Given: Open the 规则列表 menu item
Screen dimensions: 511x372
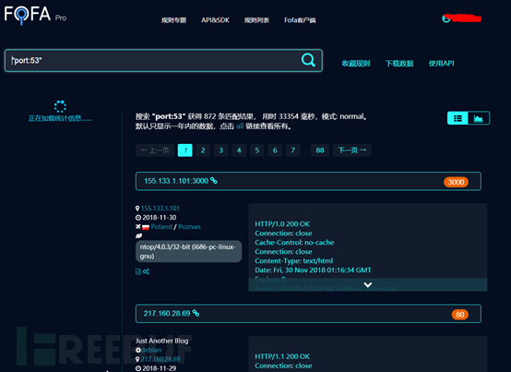Looking at the screenshot, I should coord(256,20).
